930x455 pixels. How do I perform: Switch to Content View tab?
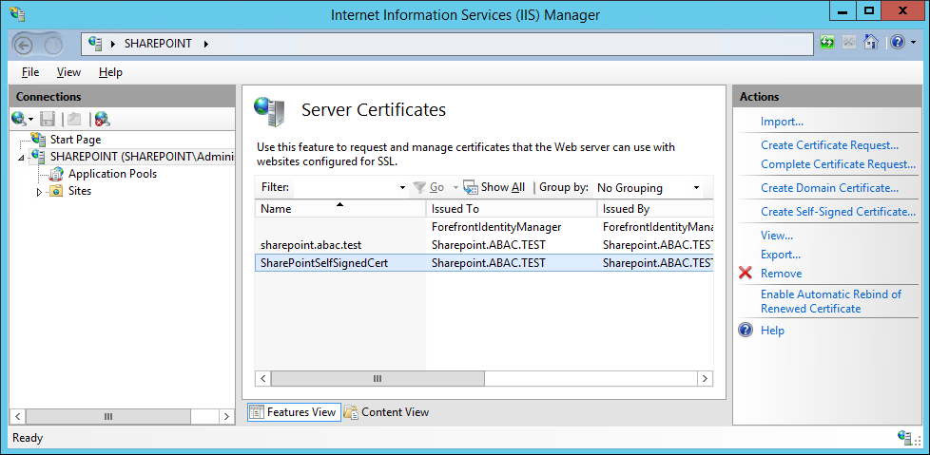(387, 411)
